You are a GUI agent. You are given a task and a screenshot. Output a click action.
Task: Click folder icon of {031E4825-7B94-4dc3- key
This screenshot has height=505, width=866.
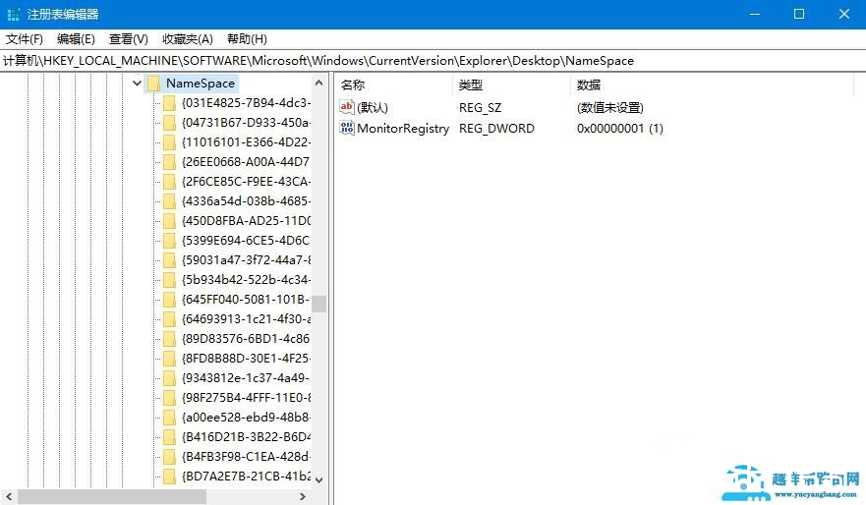[169, 103]
